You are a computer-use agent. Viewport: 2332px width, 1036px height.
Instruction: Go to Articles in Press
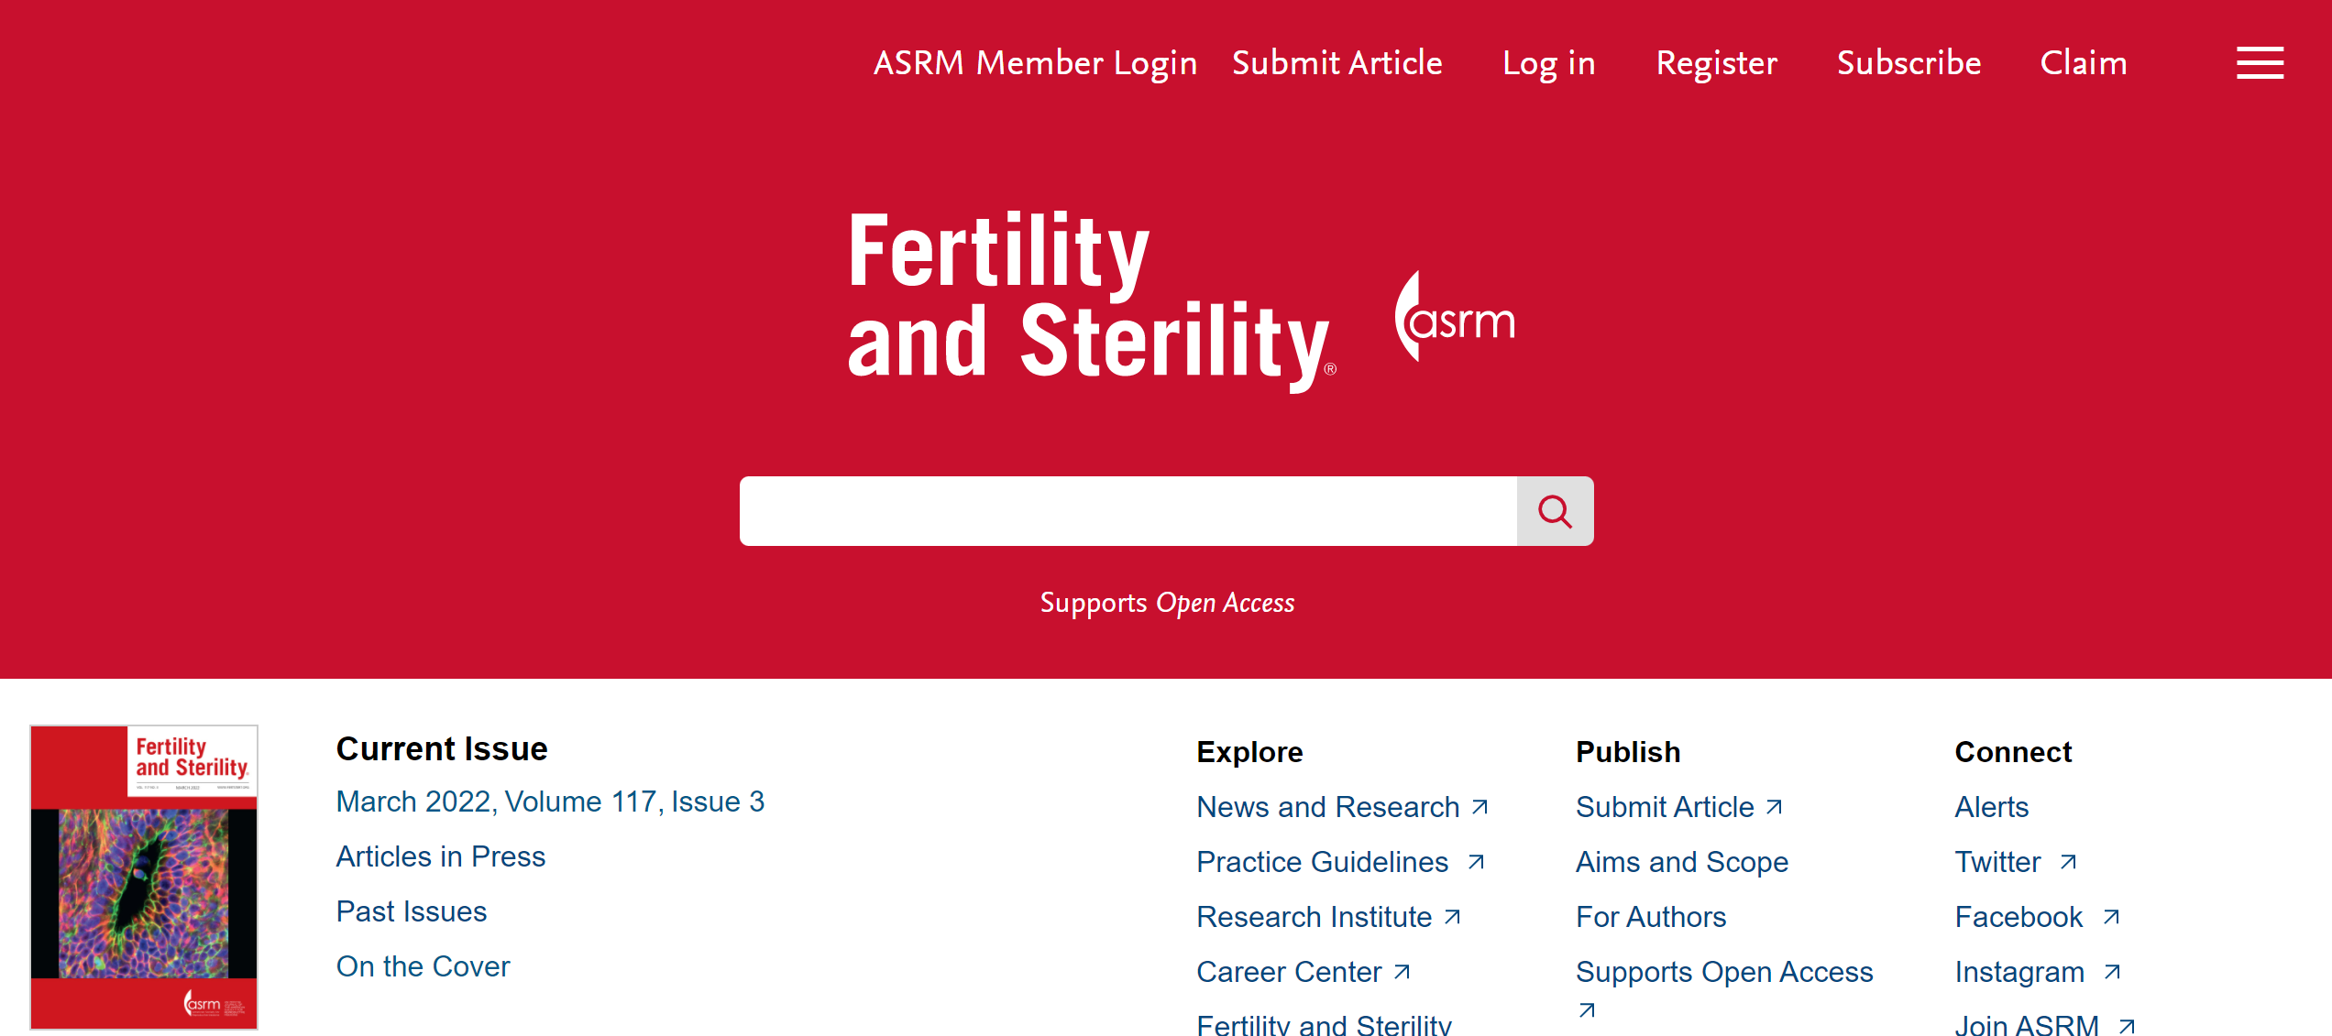441,856
